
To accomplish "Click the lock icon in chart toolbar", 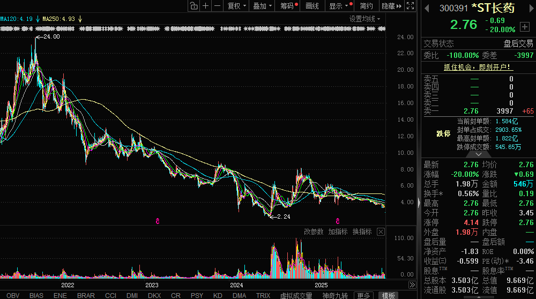I will pyautogui.click(x=193, y=6).
